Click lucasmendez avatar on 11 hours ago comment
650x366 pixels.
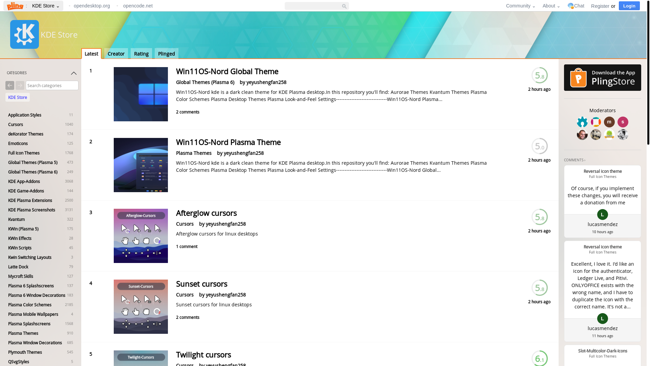(x=602, y=319)
